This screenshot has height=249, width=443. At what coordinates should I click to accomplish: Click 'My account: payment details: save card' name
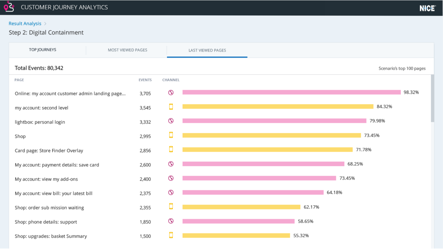pyautogui.click(x=57, y=165)
